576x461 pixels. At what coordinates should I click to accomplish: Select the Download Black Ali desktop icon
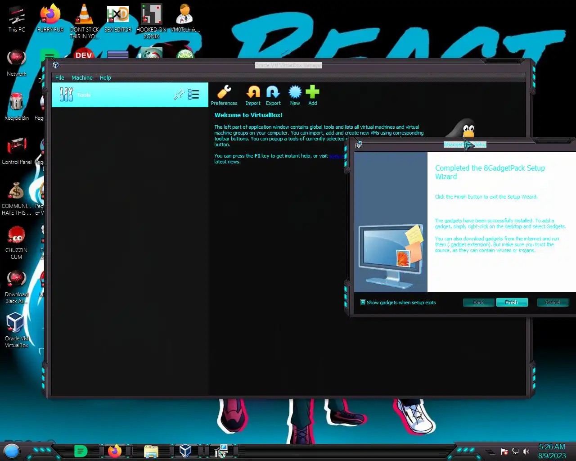[17, 287]
